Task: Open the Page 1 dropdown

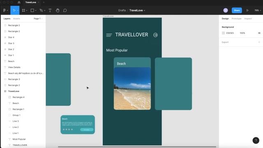Action: tap(38, 18)
